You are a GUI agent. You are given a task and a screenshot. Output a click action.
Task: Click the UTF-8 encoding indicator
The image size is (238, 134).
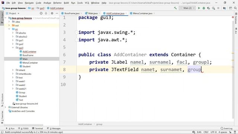pyautogui.click(x=213, y=132)
